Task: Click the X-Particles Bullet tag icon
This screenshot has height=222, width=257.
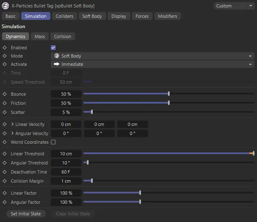Action: (x=6, y=6)
